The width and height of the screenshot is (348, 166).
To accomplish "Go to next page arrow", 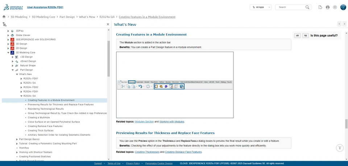I will [344, 24].
